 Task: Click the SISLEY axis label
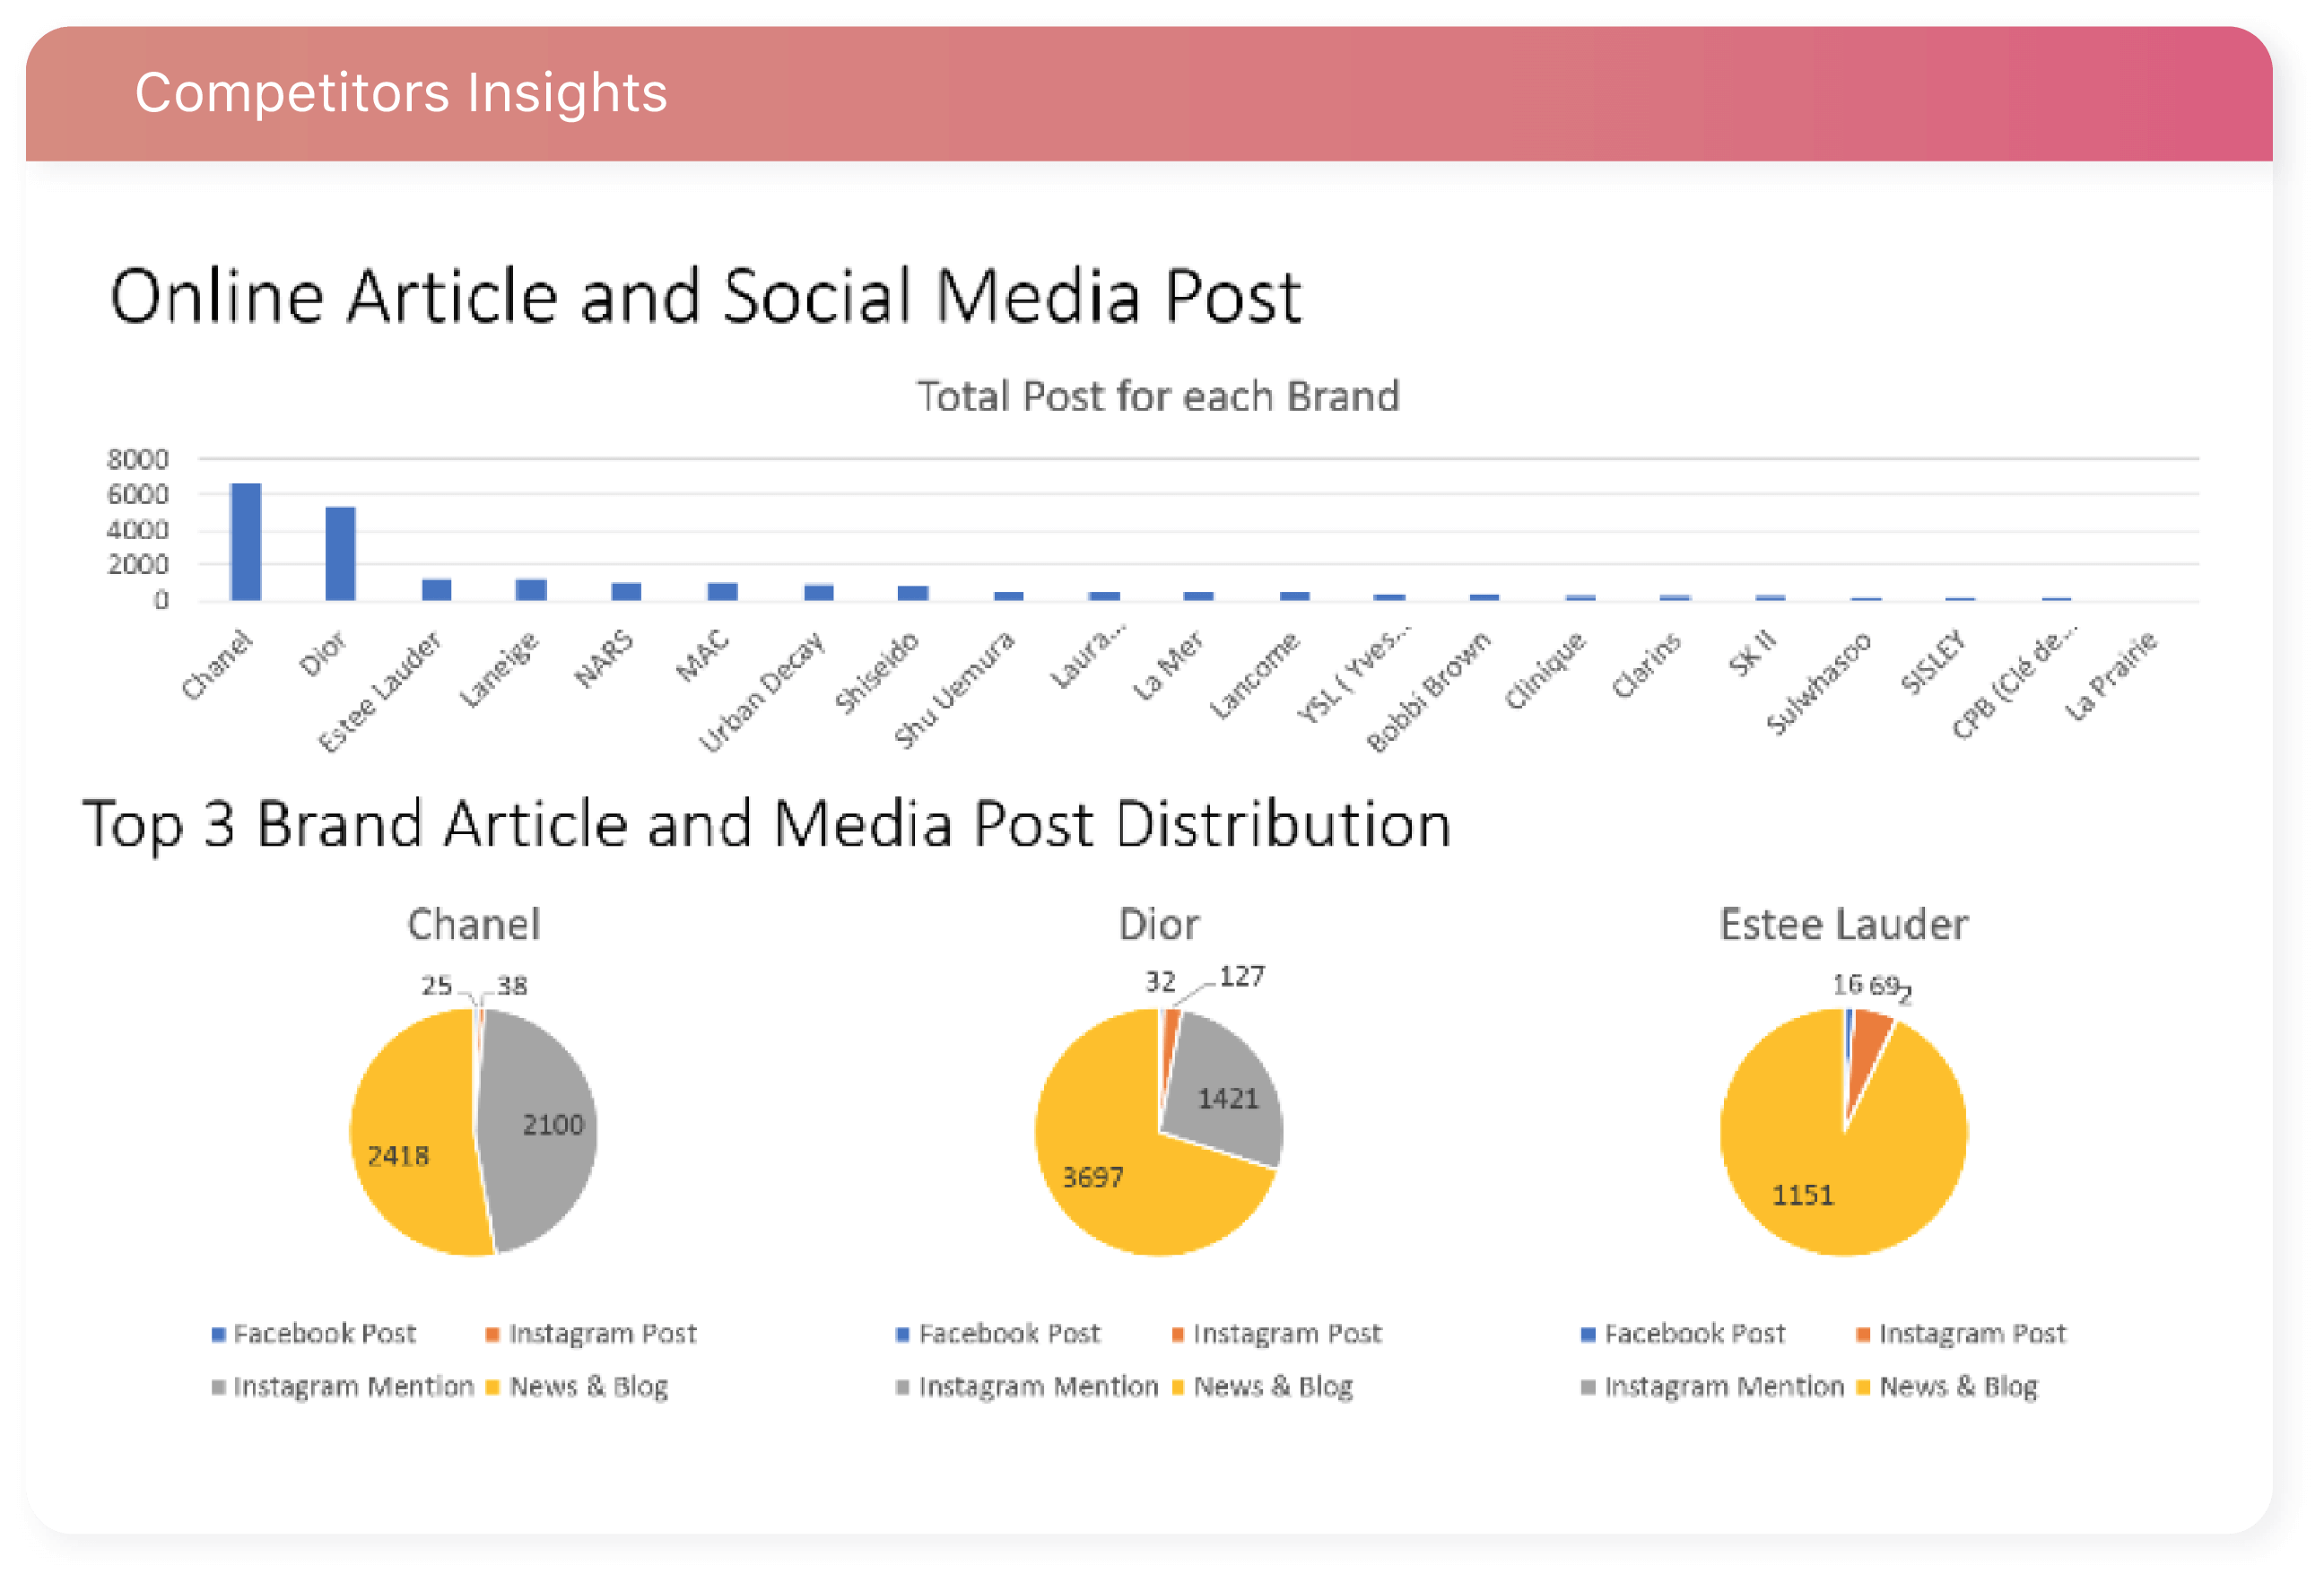(1933, 661)
